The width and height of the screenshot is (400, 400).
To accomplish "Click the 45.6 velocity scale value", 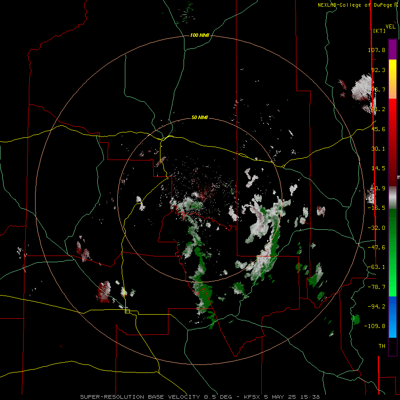I will [x=378, y=129].
